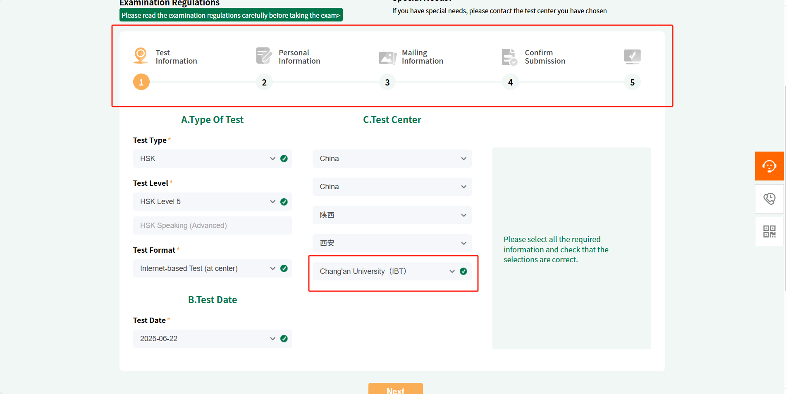Jump to step 4 circle marker
The image size is (786, 394).
pos(510,82)
